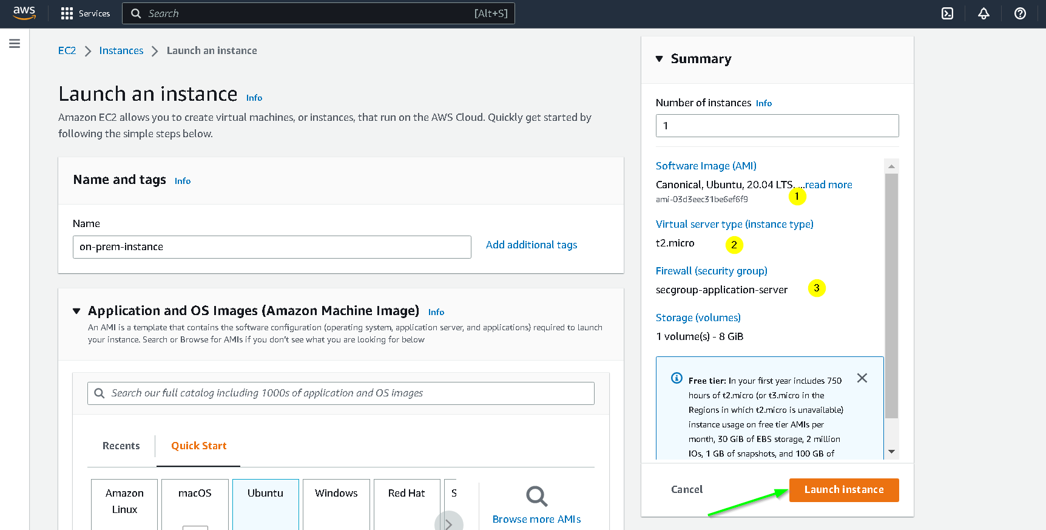Focus the AMI catalog search field
Screen dimensions: 1046x530
pos(340,393)
